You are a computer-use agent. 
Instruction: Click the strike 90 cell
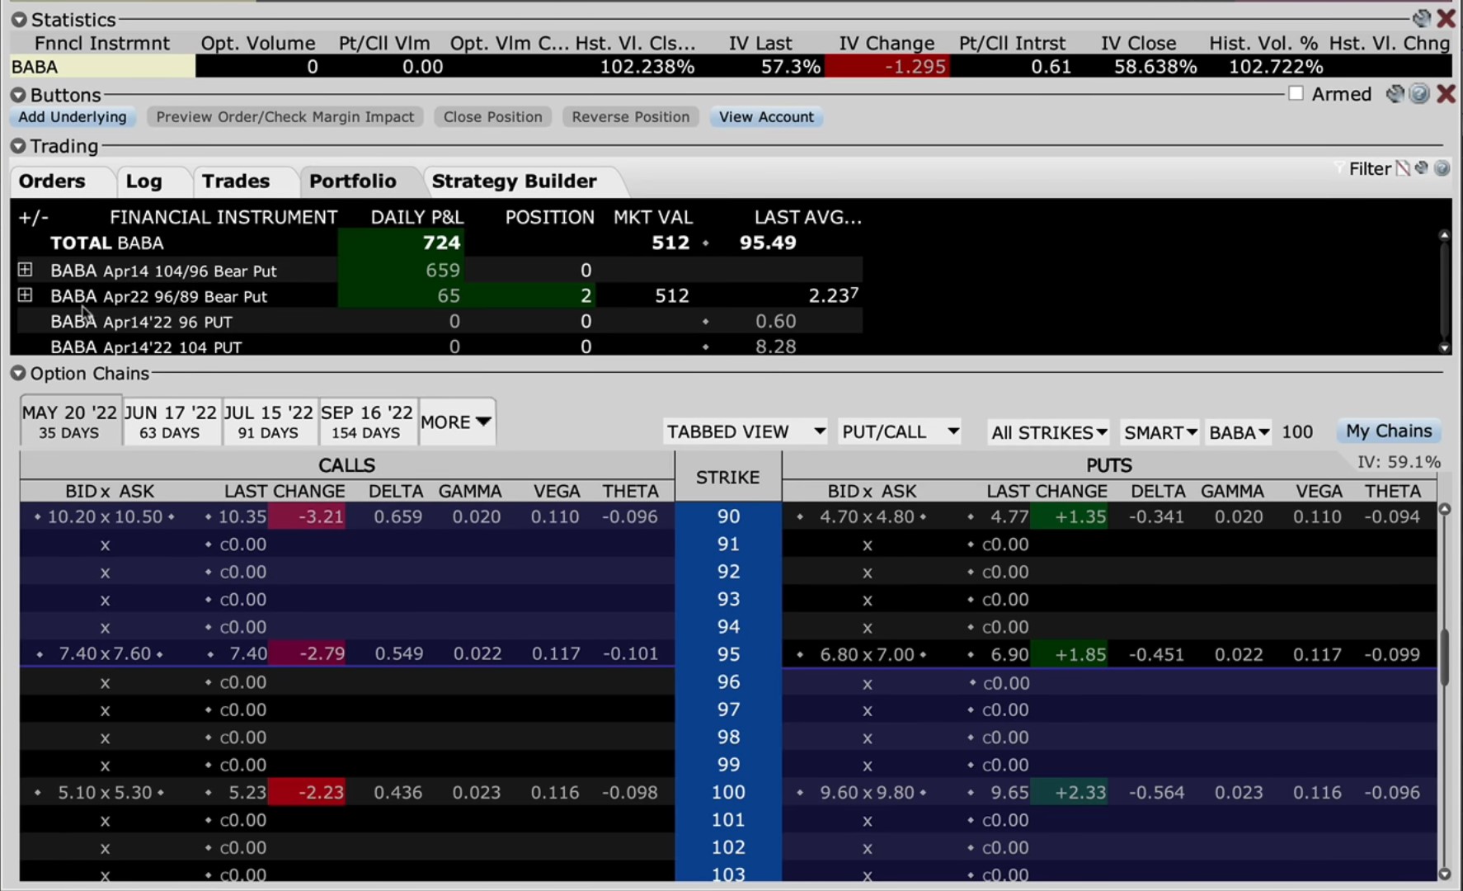pos(728,516)
